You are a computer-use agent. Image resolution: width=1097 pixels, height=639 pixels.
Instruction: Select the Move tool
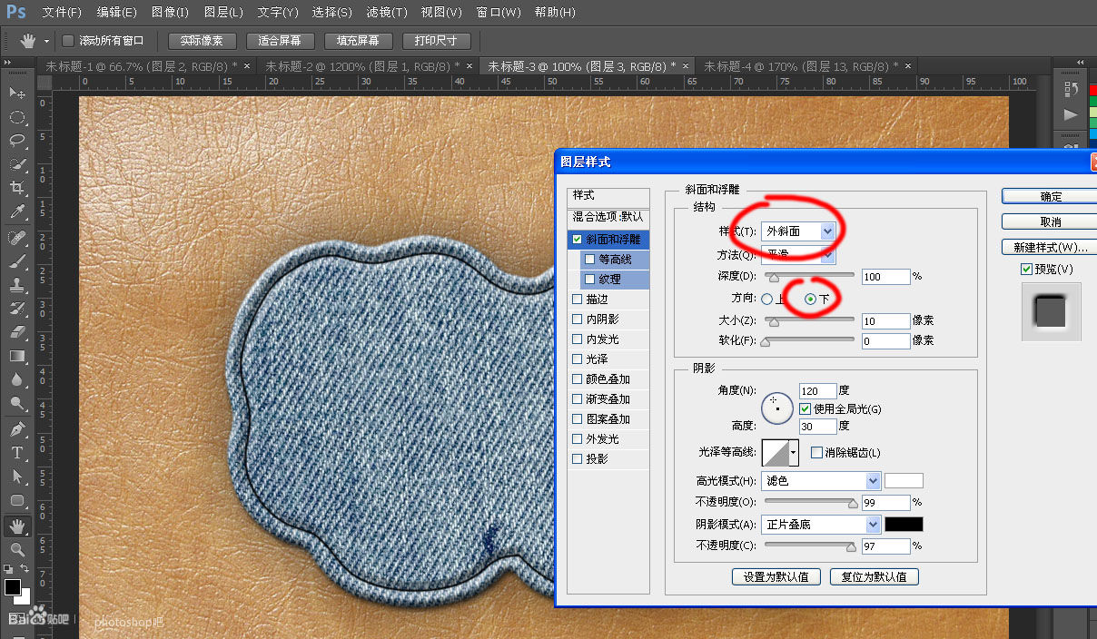pos(16,93)
